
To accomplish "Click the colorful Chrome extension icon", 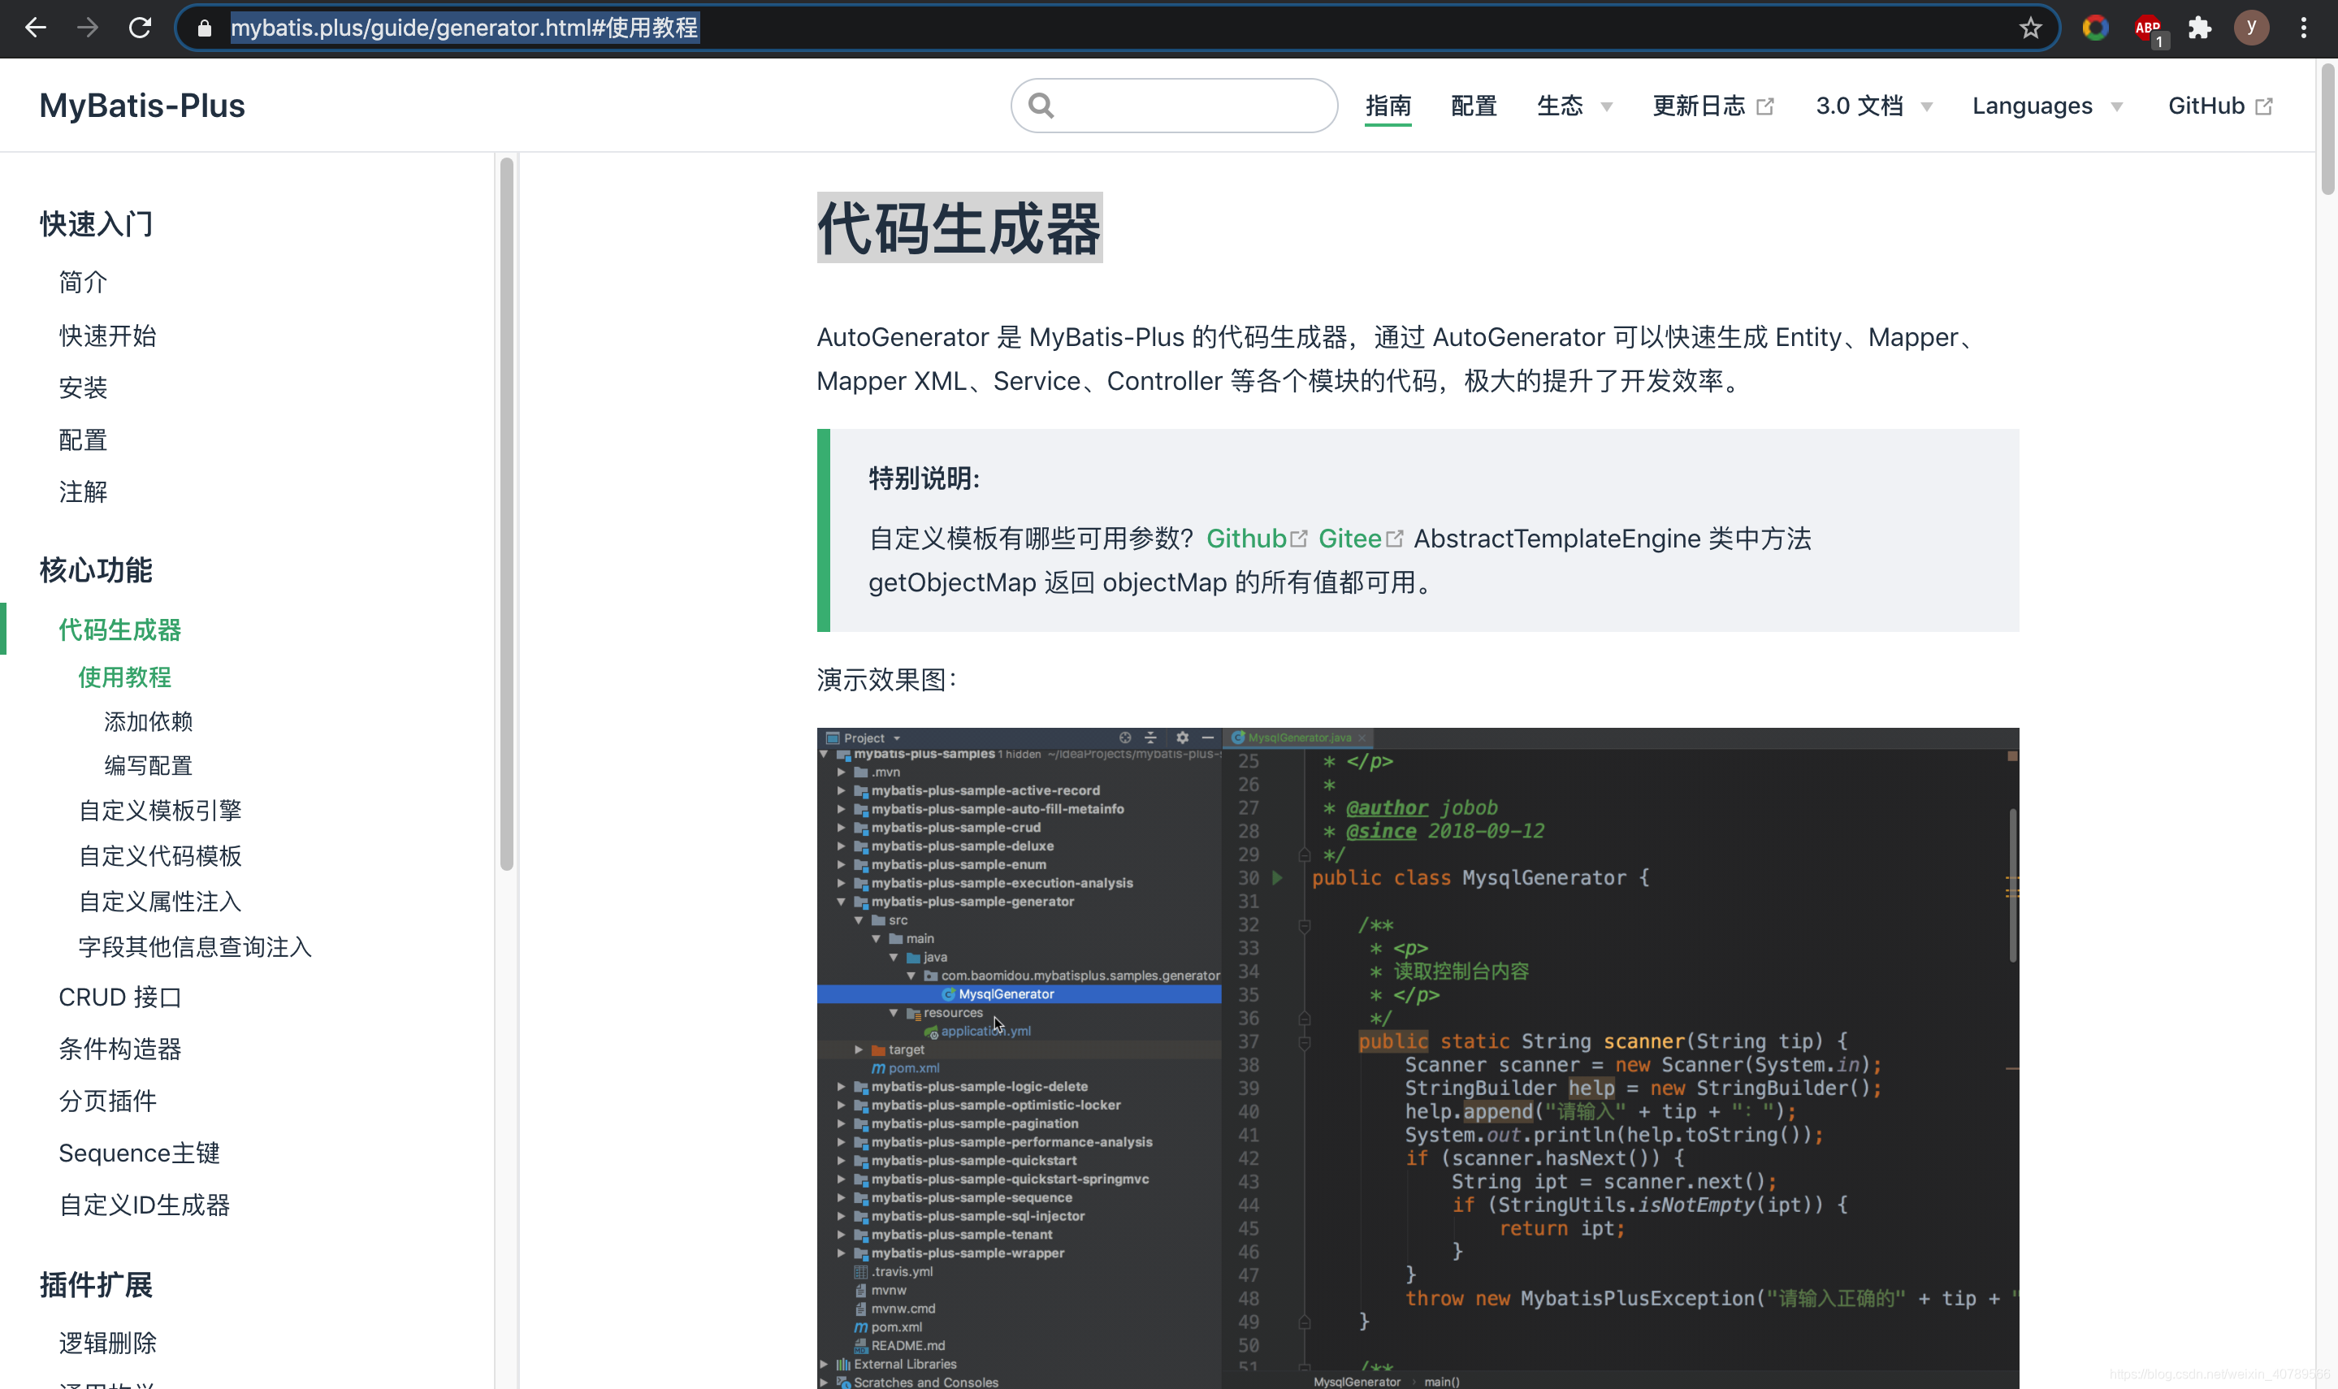I will [2094, 28].
